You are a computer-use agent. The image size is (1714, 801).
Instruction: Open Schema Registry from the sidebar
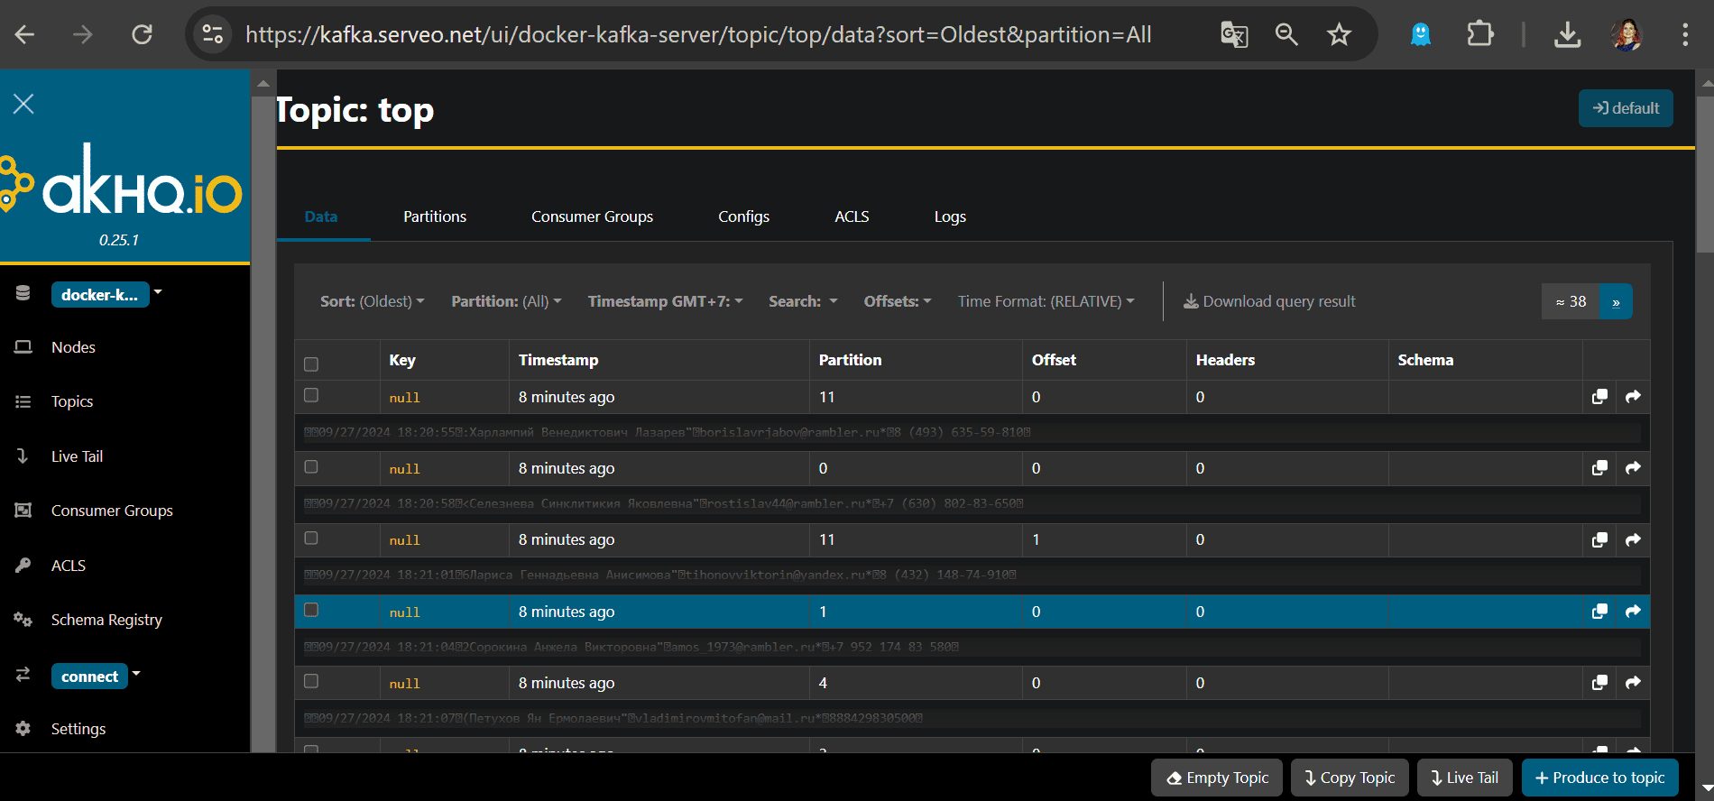click(x=106, y=620)
